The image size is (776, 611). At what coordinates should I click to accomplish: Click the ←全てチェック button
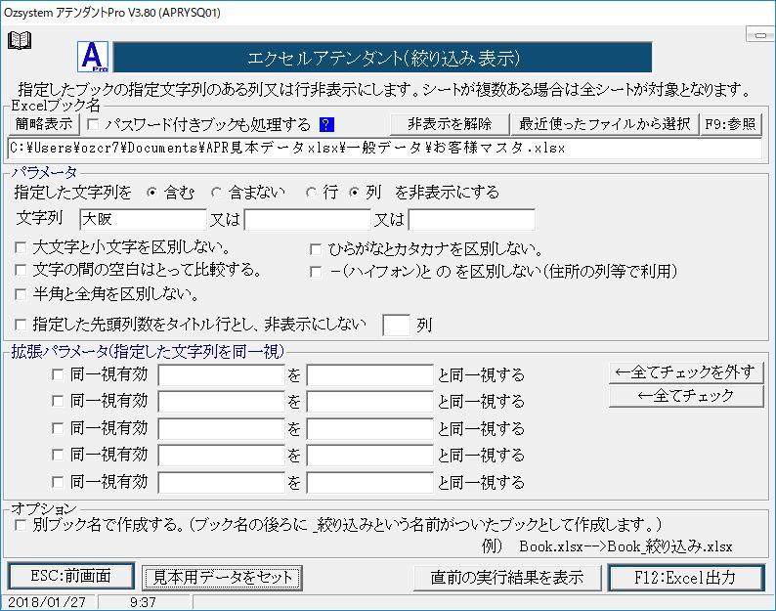(x=686, y=396)
